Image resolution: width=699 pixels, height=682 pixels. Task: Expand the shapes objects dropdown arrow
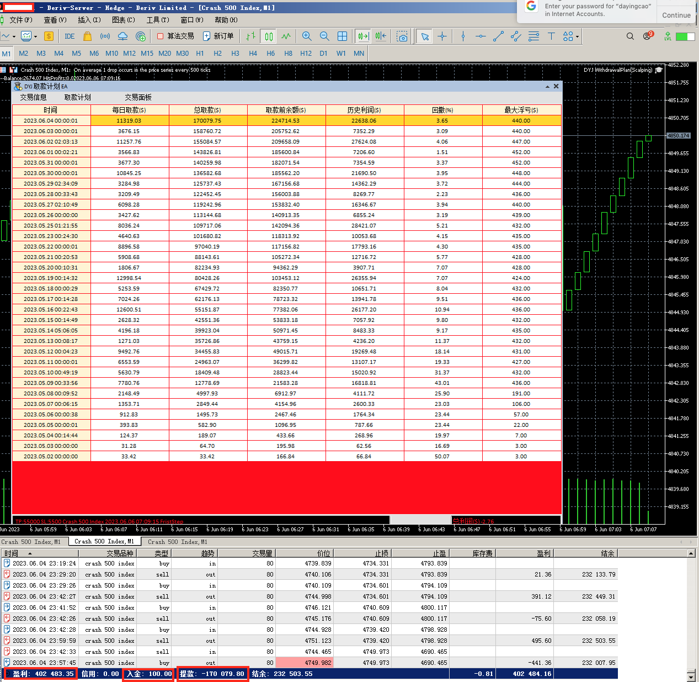578,37
